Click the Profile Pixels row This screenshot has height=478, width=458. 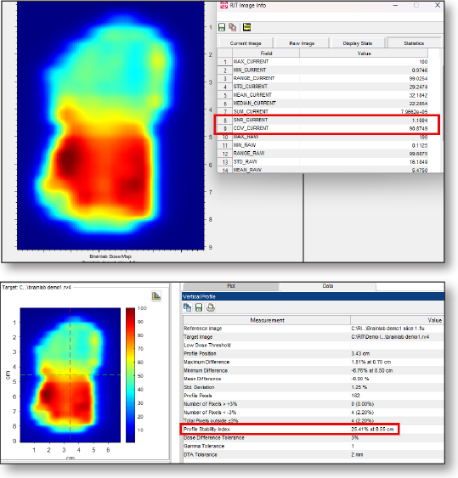(x=314, y=396)
